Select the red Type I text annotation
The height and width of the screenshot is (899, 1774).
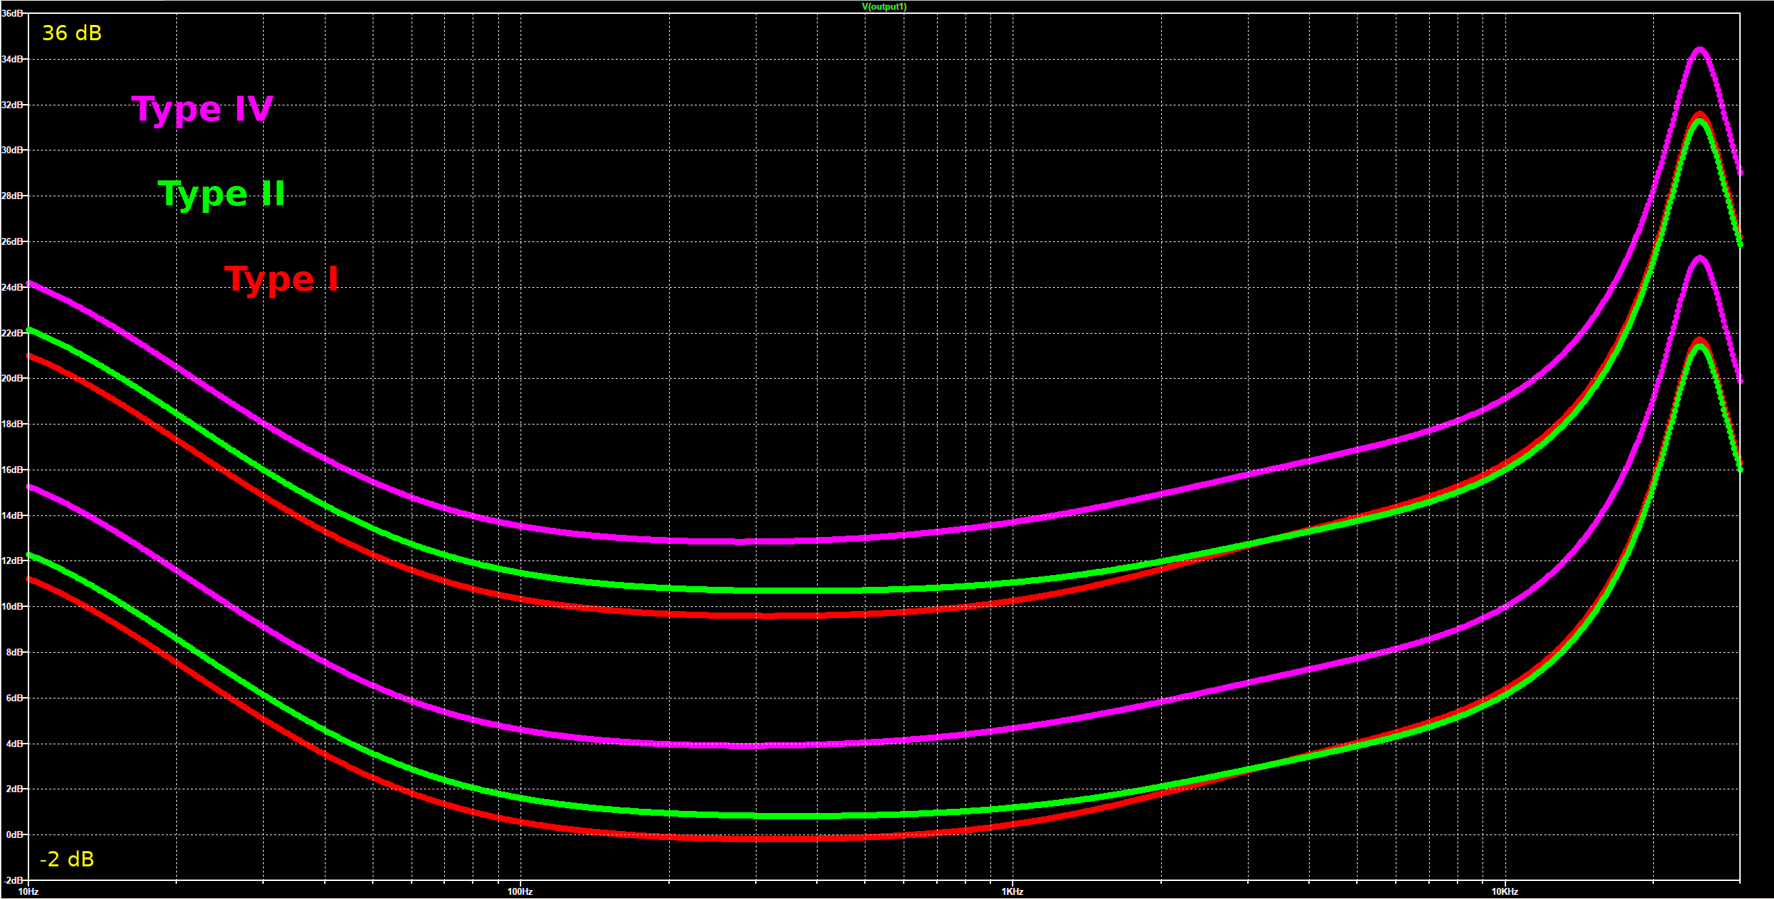coord(281,280)
